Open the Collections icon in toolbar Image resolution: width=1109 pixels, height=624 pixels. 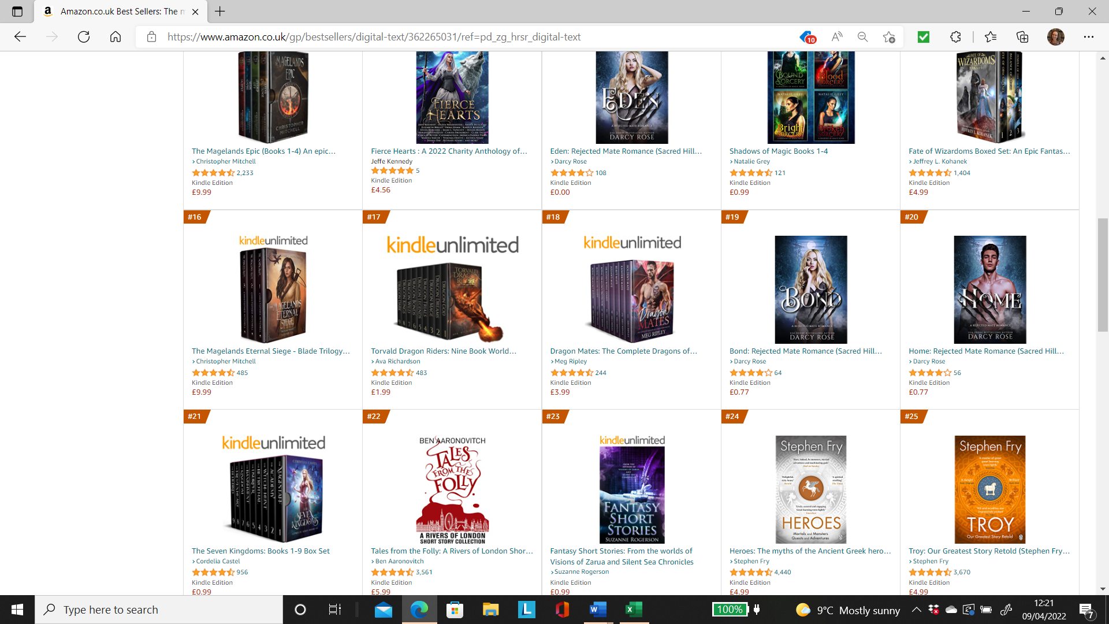click(x=1022, y=37)
